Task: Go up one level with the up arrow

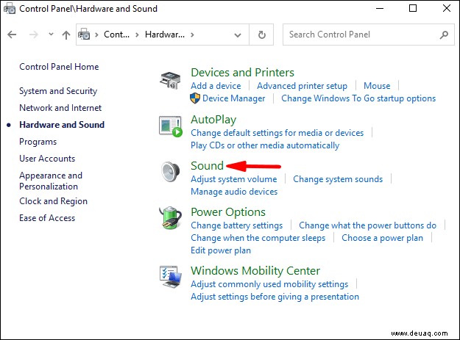Action: 66,35
